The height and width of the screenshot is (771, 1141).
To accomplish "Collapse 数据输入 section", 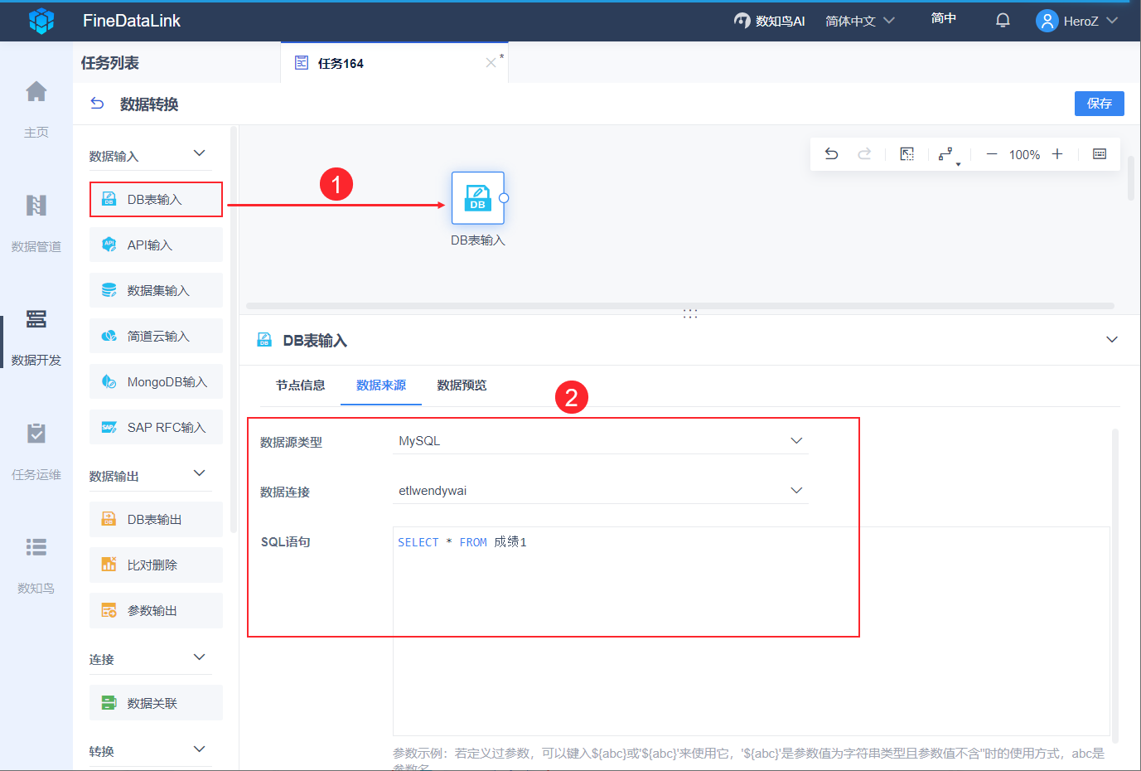I will [199, 153].
